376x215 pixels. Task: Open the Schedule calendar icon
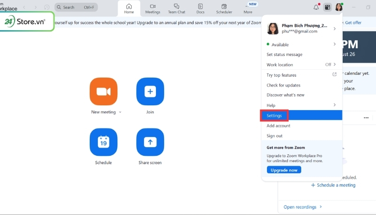click(103, 142)
